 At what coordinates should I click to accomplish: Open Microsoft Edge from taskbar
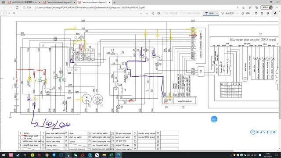click(119, 155)
